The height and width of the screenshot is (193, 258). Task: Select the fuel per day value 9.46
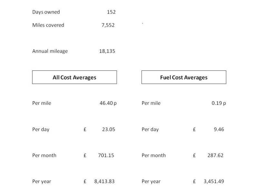[x=219, y=129]
